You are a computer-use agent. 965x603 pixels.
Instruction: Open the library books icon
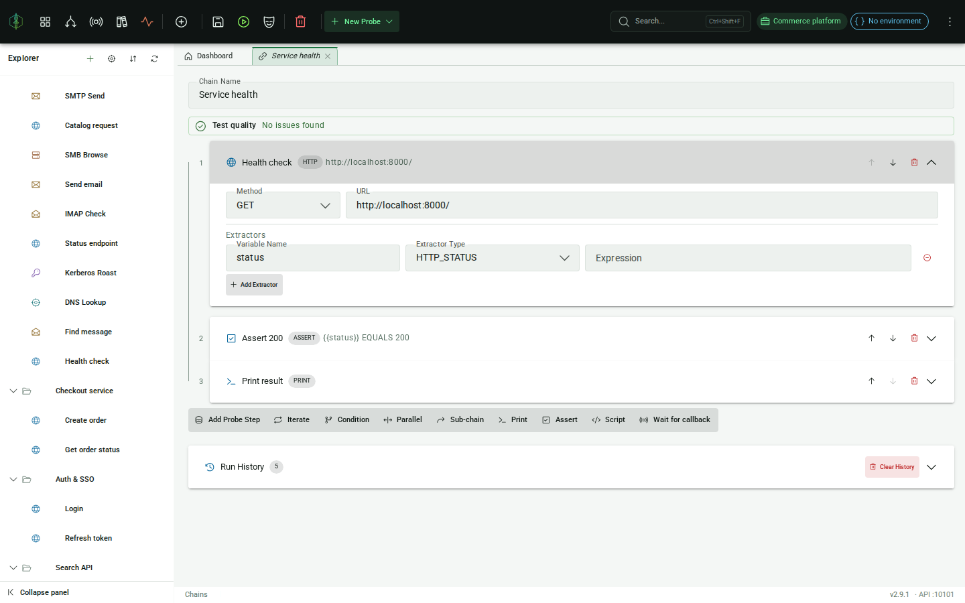[x=121, y=21]
